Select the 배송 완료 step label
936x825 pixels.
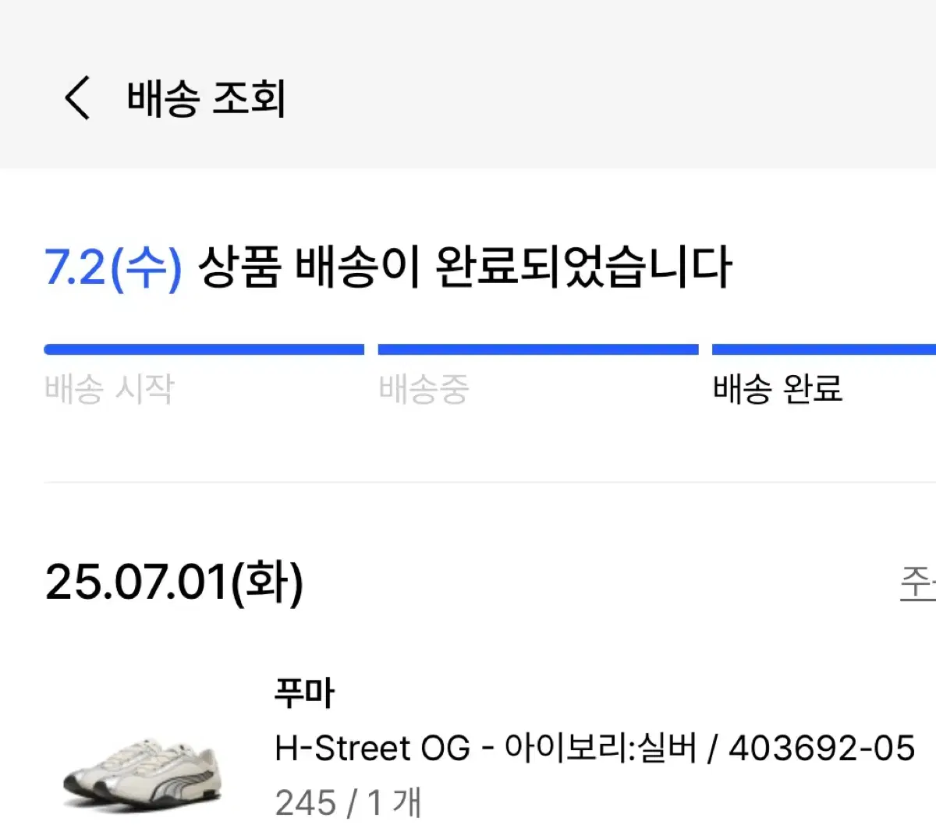tap(778, 388)
